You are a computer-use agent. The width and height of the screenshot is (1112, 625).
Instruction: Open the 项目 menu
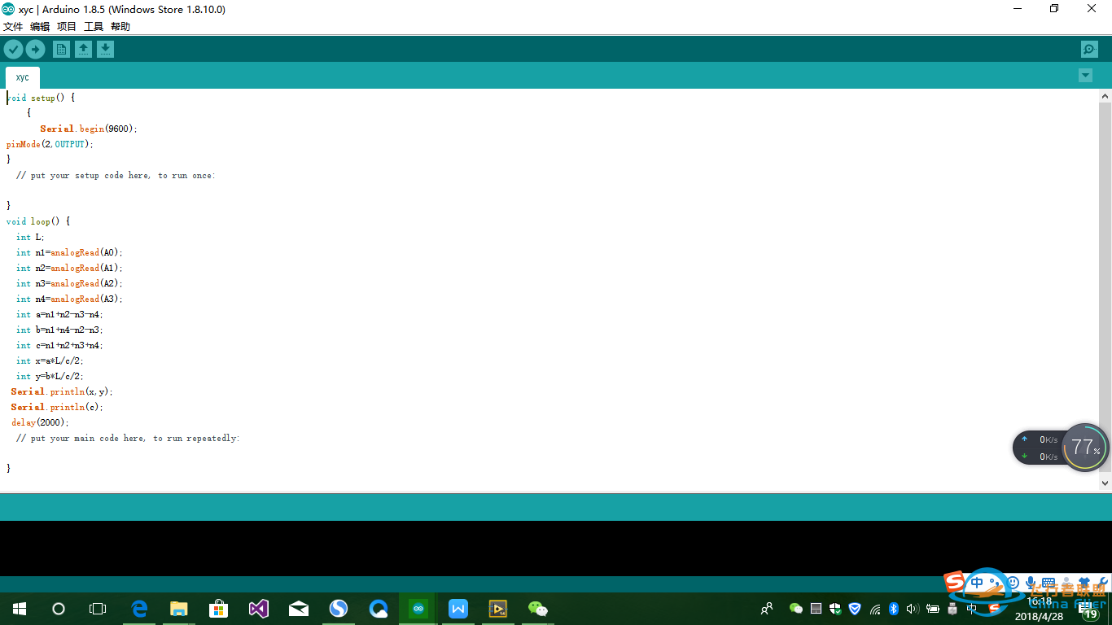(x=67, y=27)
